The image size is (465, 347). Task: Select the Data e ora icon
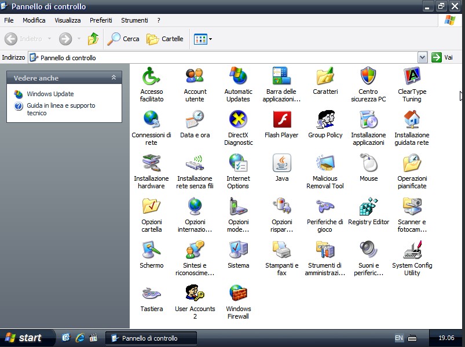195,124
